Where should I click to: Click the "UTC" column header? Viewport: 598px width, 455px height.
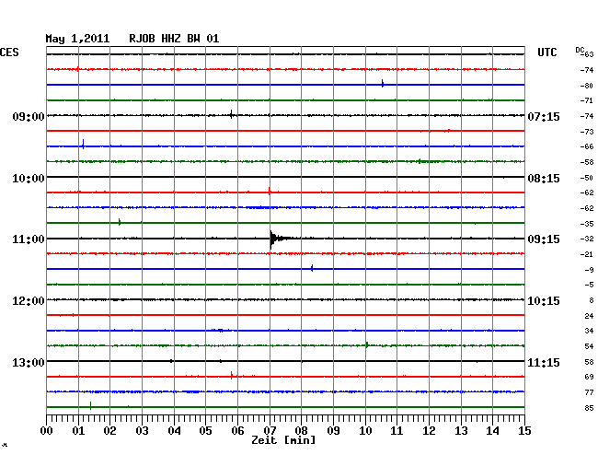546,52
